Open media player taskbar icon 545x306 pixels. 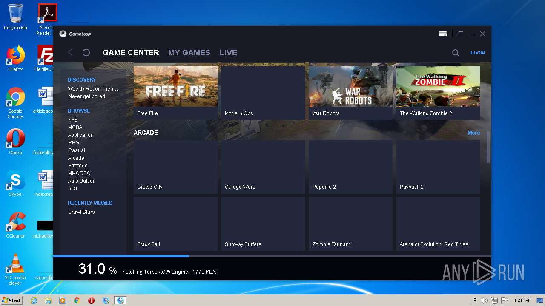[63, 300]
